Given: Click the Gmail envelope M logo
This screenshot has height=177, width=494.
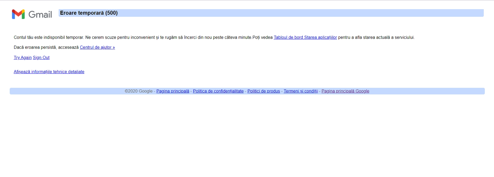Looking at the screenshot, I should tap(18, 14).
